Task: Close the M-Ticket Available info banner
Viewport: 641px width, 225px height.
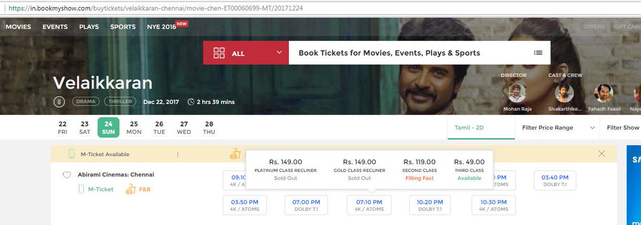Action: tap(602, 154)
